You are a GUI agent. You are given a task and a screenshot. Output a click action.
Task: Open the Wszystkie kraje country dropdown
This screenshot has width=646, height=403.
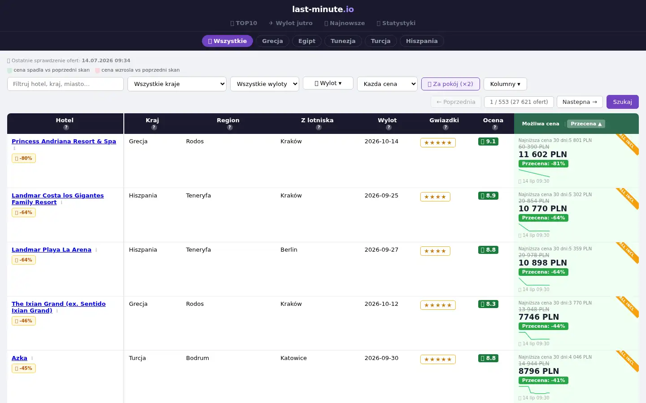point(177,84)
